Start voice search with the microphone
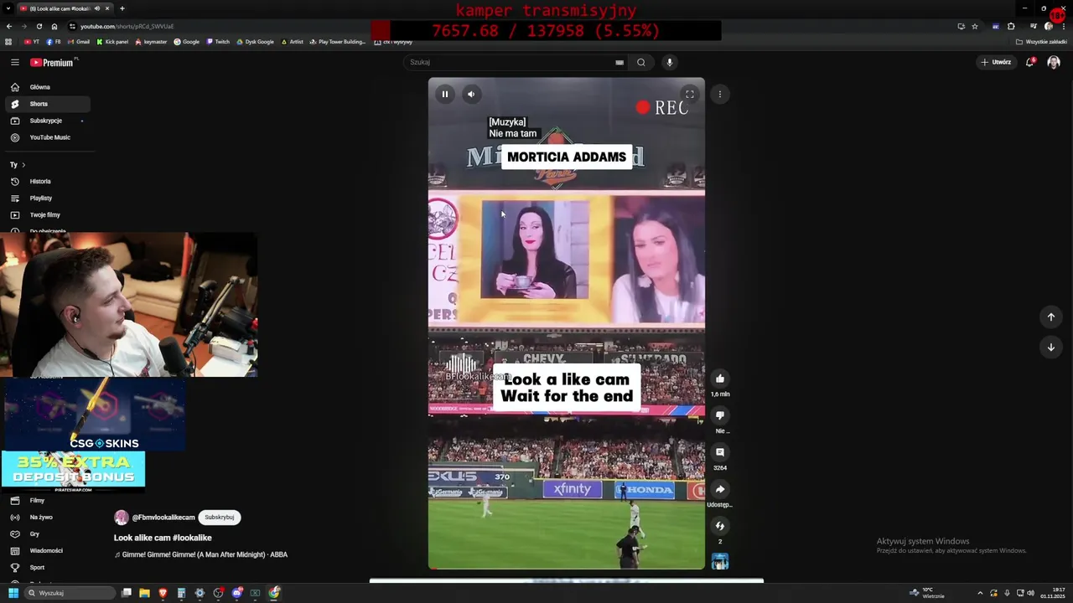Image resolution: width=1073 pixels, height=603 pixels. [669, 62]
